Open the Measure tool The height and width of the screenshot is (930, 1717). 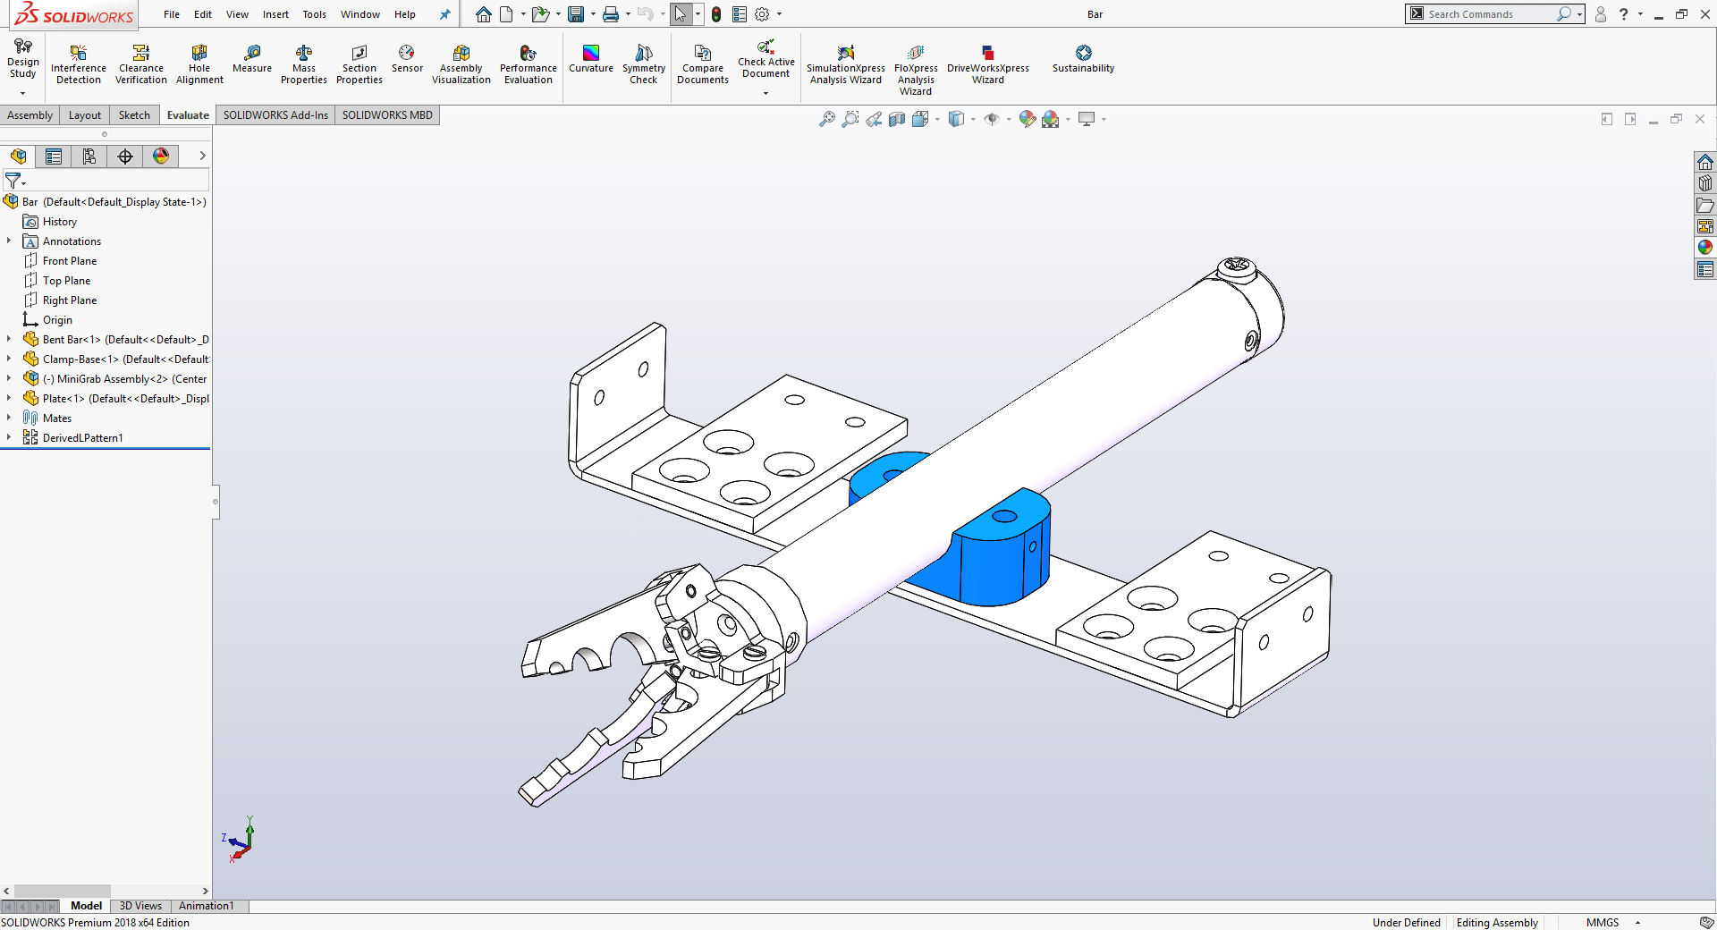click(251, 63)
